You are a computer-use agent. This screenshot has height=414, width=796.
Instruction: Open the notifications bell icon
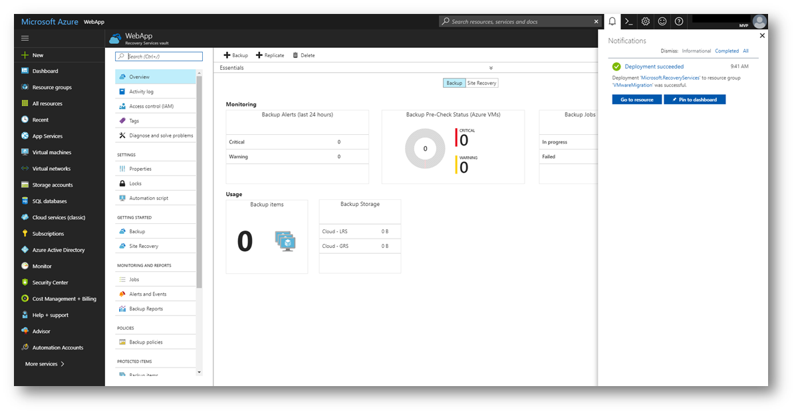coord(612,21)
